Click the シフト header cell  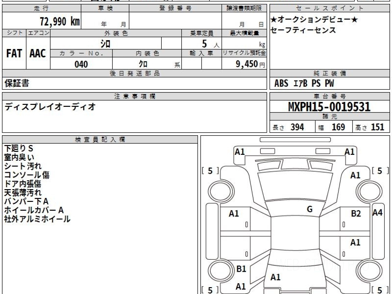[14, 33]
